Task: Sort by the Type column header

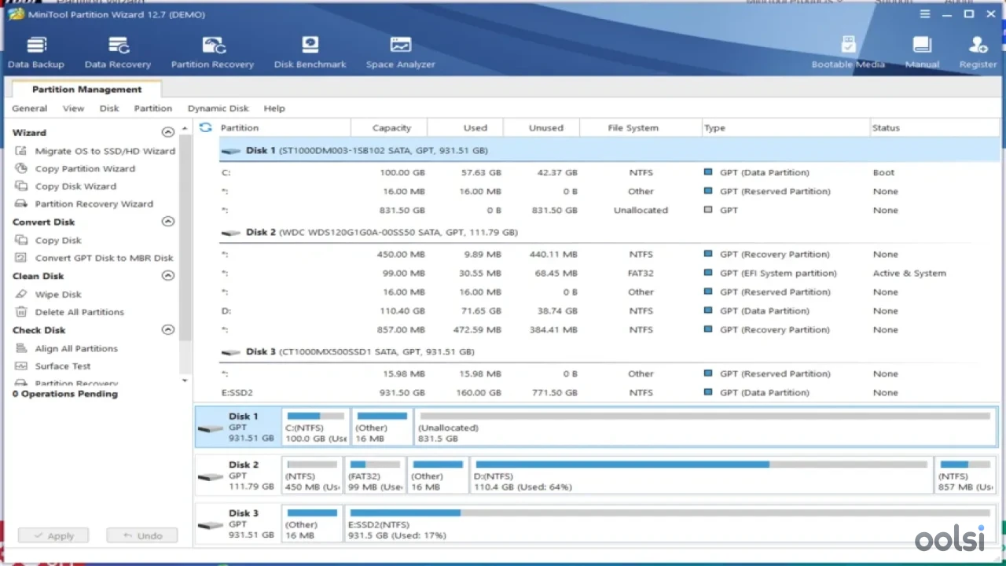Action: [x=786, y=127]
